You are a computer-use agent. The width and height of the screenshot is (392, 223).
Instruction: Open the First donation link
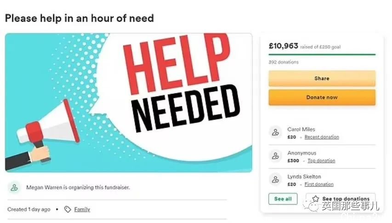click(x=319, y=184)
